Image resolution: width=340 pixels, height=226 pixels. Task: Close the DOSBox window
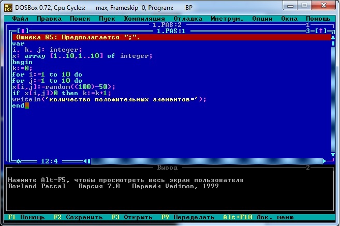pos(323,5)
